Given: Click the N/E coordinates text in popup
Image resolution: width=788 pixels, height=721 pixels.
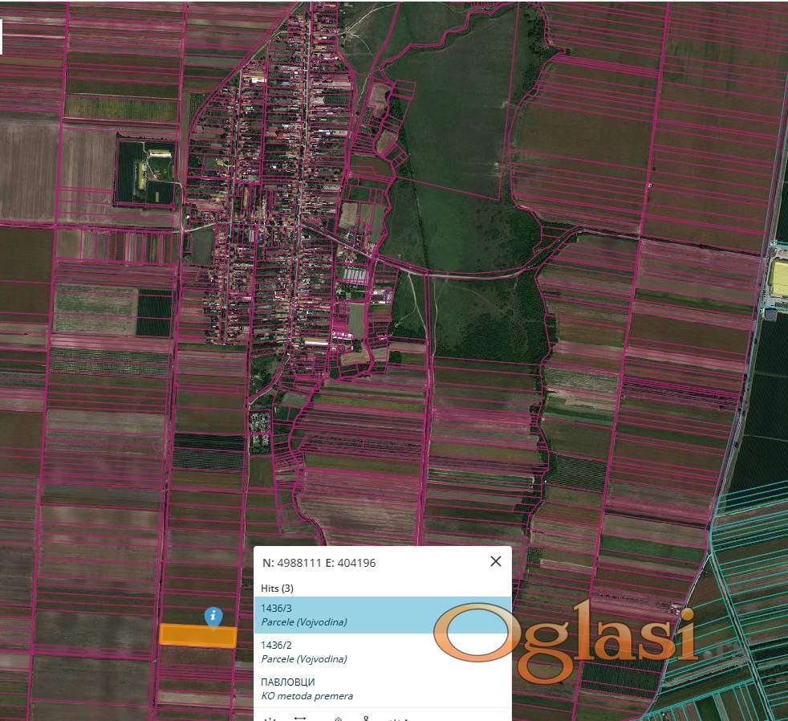Looking at the screenshot, I should click(319, 563).
